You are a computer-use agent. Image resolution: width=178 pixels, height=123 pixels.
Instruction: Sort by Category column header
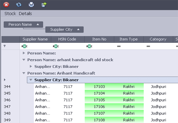(158, 39)
